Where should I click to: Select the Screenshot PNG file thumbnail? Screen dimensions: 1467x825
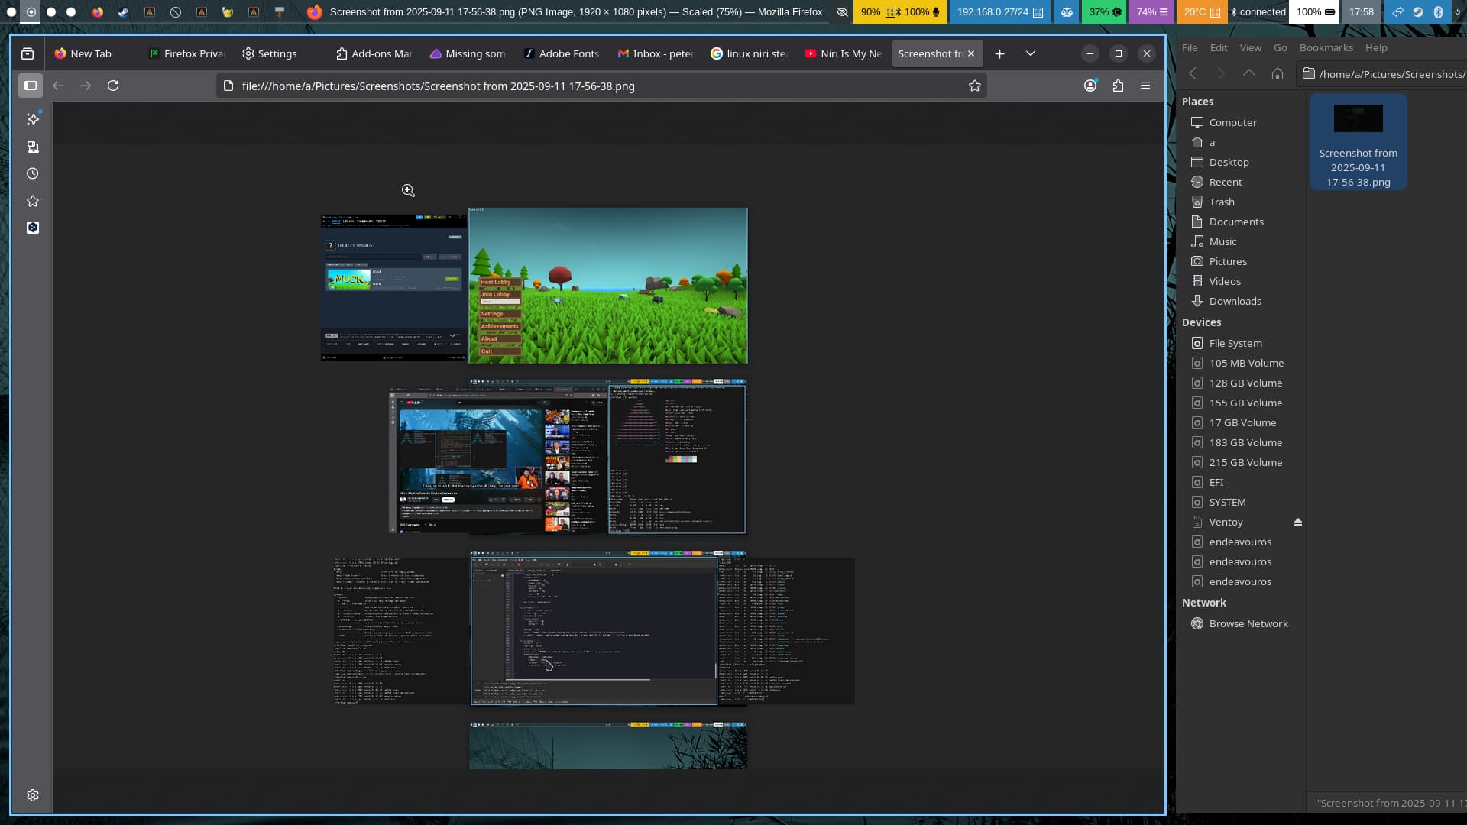(x=1358, y=120)
